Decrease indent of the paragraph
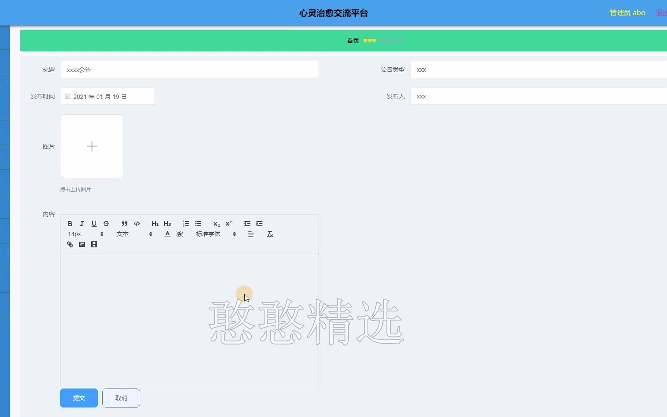667x417 pixels. [247, 224]
